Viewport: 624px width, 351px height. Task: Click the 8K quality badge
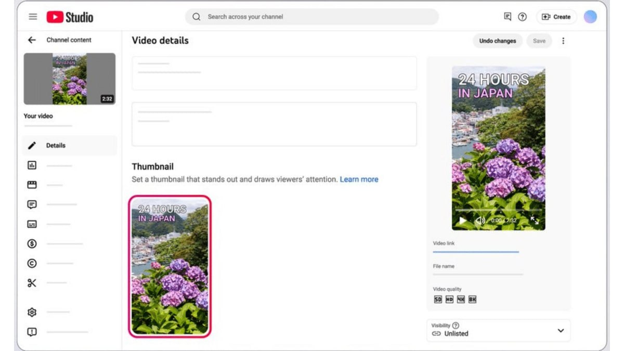(472, 300)
